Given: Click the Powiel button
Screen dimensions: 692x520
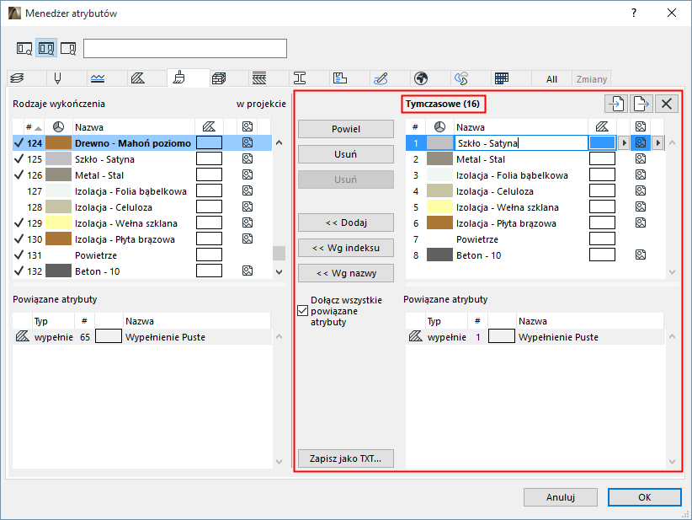Looking at the screenshot, I should [346, 129].
